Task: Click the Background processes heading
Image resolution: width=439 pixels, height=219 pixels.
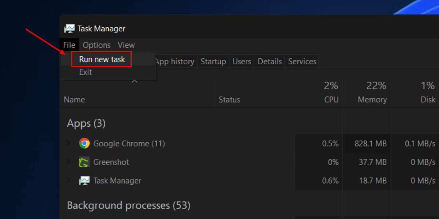Action: pyautogui.click(x=128, y=205)
